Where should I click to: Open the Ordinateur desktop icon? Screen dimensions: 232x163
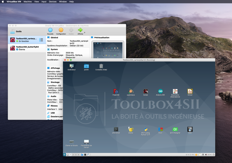tap(71, 67)
